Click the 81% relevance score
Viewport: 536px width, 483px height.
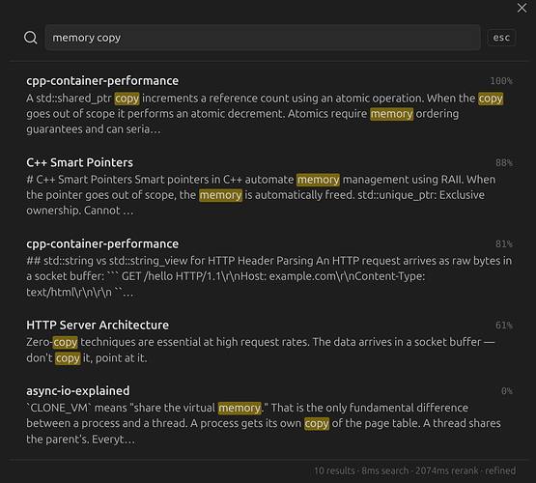click(x=504, y=244)
